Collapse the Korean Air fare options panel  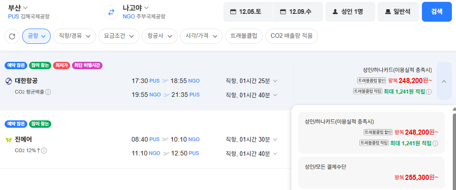pos(444,81)
